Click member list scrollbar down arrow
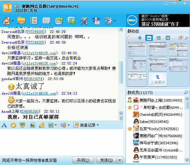190x165 pixels. coord(187,160)
